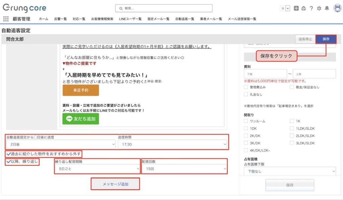Open the 2日後 send-day dropdown
This screenshot has width=343, height=200.
(x=61, y=144)
